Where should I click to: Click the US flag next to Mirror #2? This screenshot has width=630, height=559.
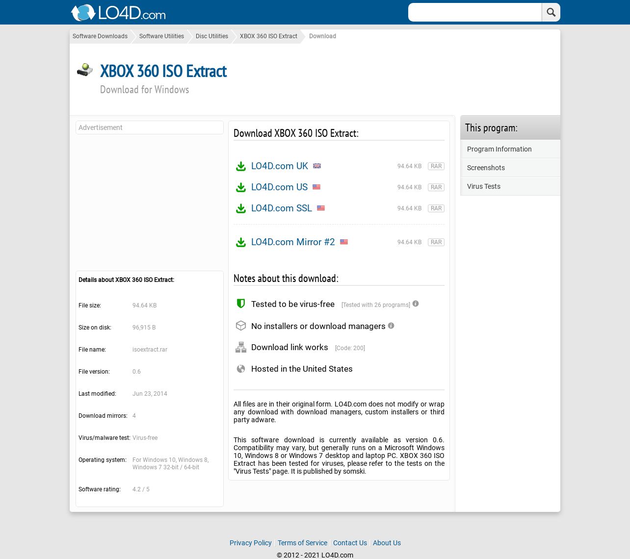344,242
